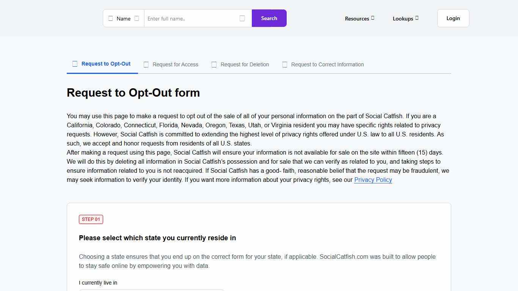The height and width of the screenshot is (291, 518).
Task: Select the Request to Correct Information tab
Action: click(x=327, y=64)
